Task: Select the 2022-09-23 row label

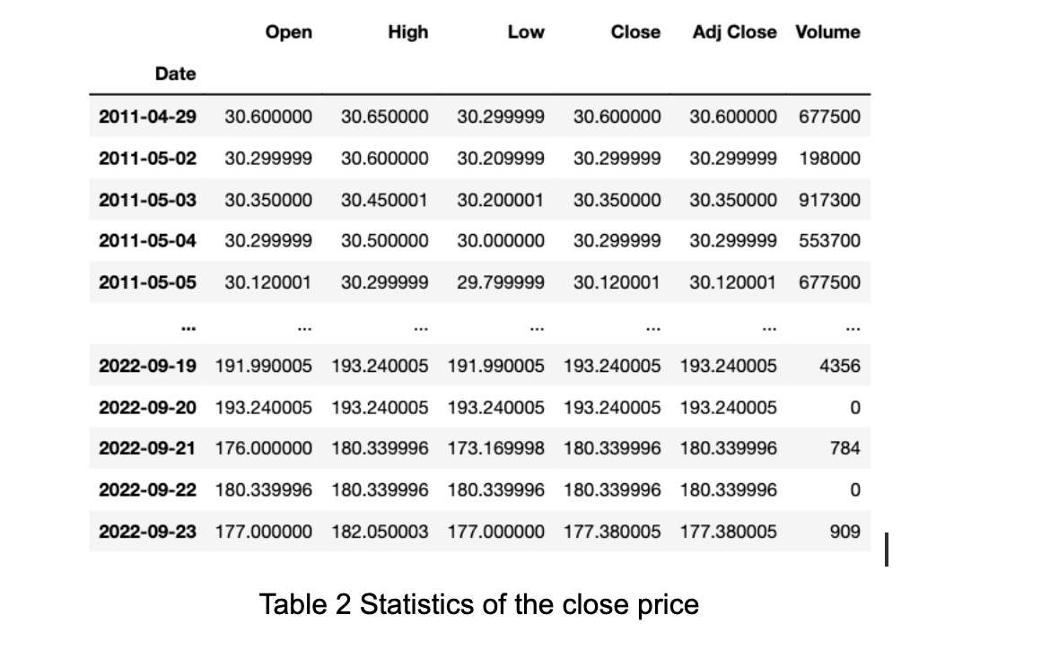Action: [147, 532]
